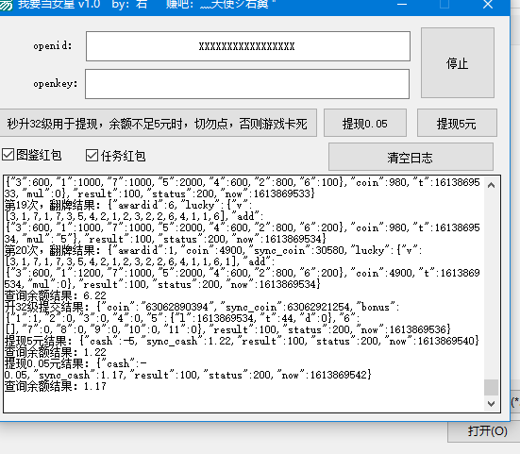Click the log line starting 第20次，翻牌结果
This screenshot has width=520, height=454.
click(213, 250)
